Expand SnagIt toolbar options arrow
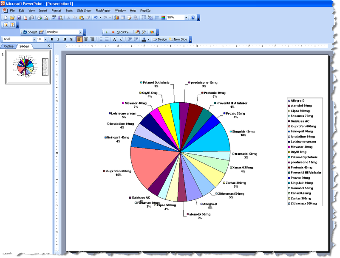Image resolution: width=340 pixels, height=258 pixels. 85,33
